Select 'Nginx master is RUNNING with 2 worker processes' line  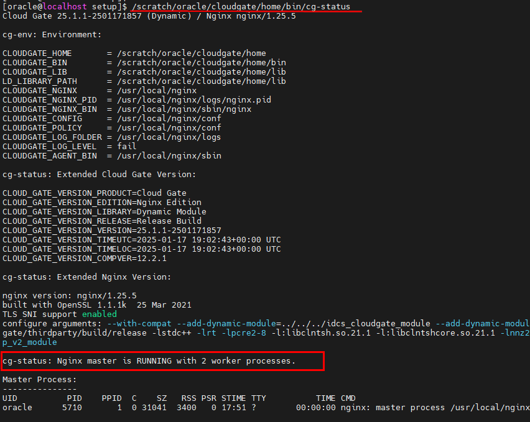click(149, 361)
